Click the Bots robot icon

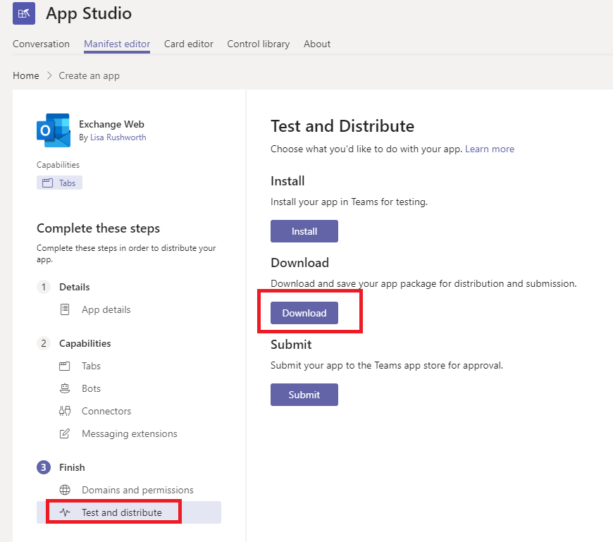pyautogui.click(x=65, y=388)
